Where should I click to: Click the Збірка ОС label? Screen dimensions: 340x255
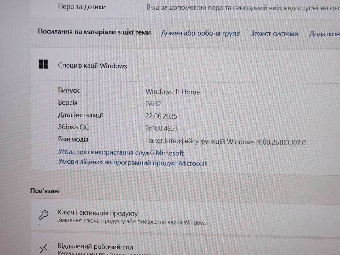tap(73, 127)
